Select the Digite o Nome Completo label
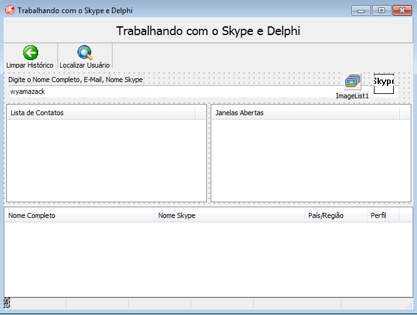417x315 pixels. (76, 80)
